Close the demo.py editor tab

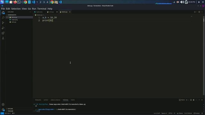coord(70,12)
